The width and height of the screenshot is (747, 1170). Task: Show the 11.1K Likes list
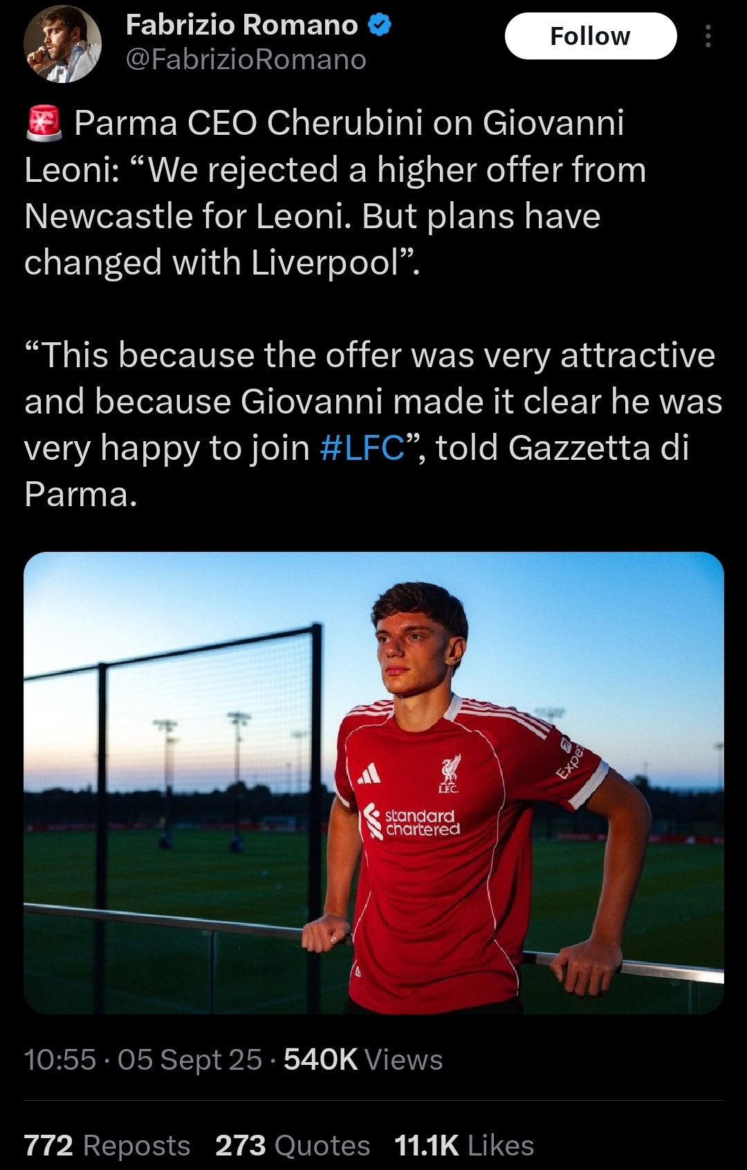464,1146
